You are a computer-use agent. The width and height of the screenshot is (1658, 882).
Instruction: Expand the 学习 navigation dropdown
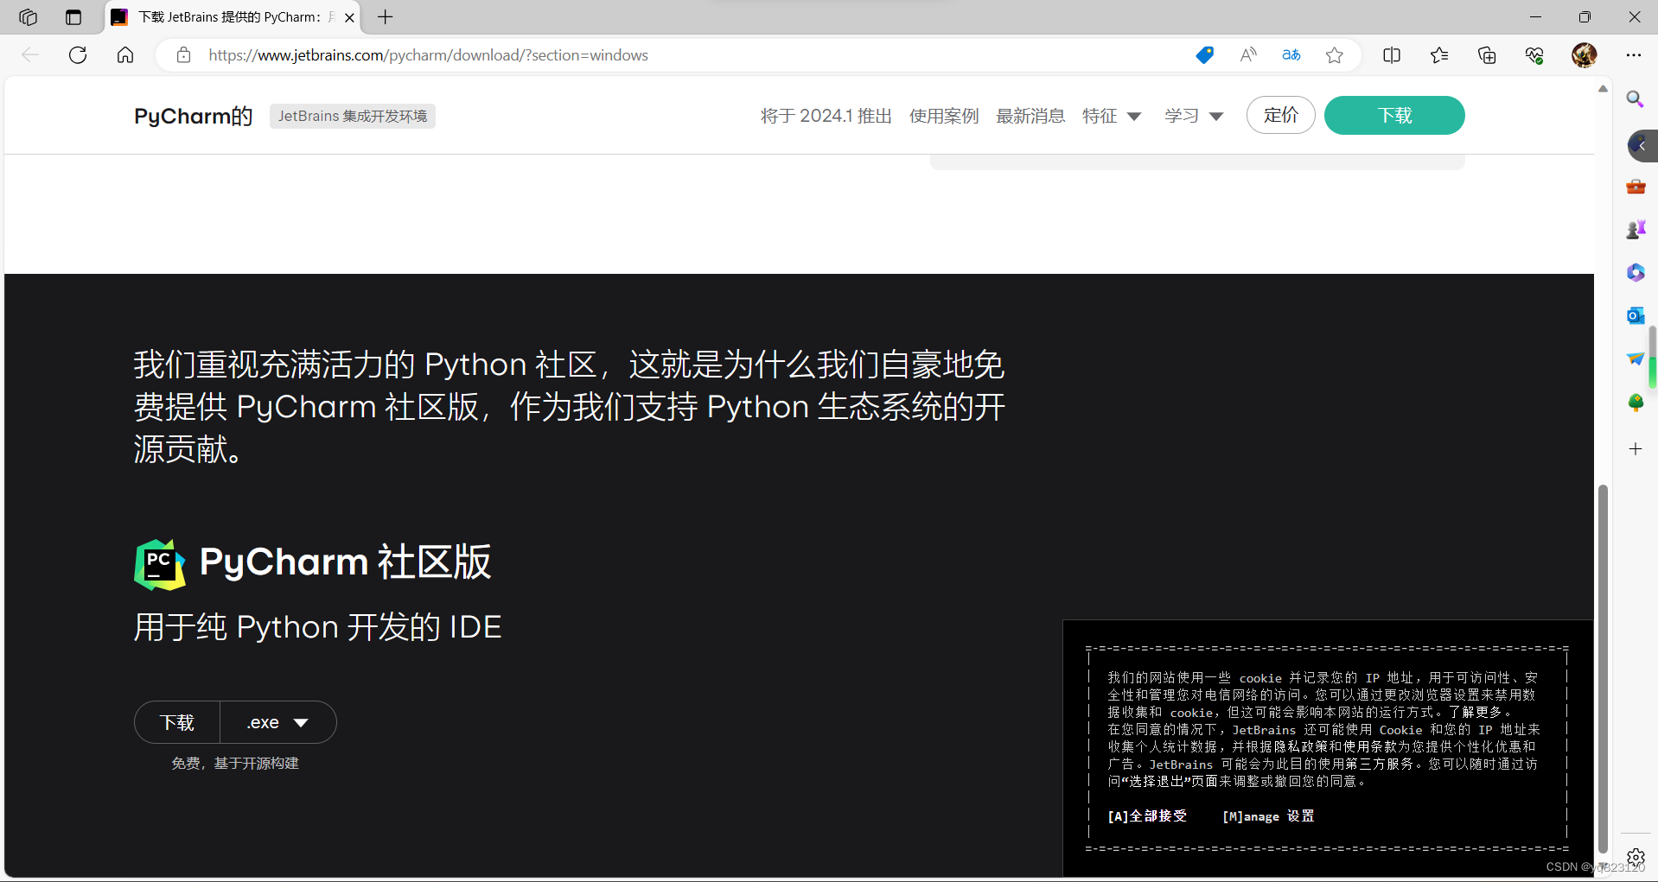pos(1194,115)
